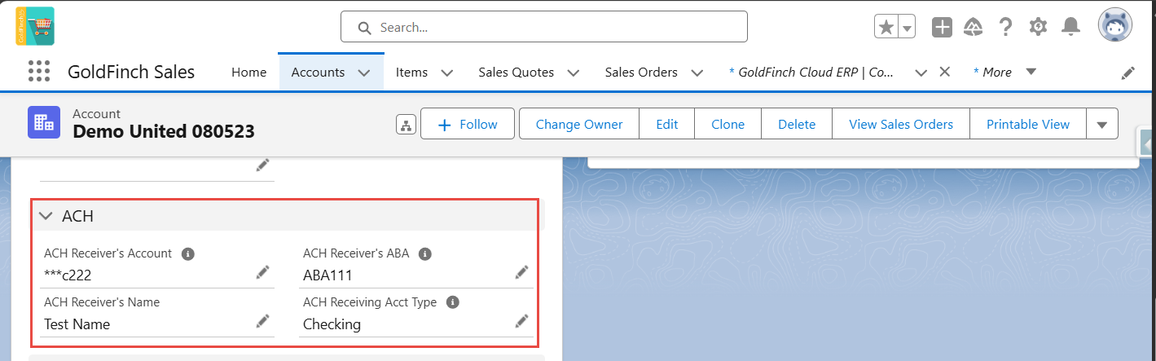1156x361 pixels.
Task: Click the search magnifier icon
Action: (365, 27)
